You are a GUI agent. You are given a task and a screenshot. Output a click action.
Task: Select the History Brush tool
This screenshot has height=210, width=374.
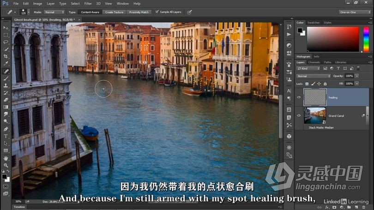tap(6, 92)
